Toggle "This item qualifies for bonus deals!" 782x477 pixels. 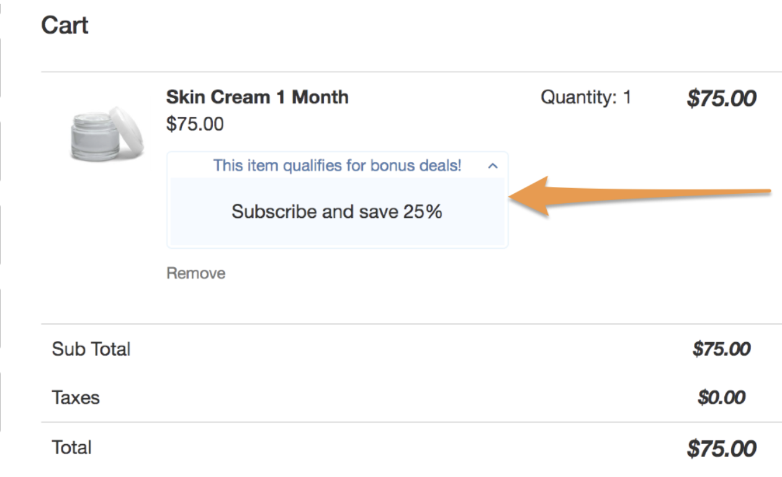click(x=337, y=166)
